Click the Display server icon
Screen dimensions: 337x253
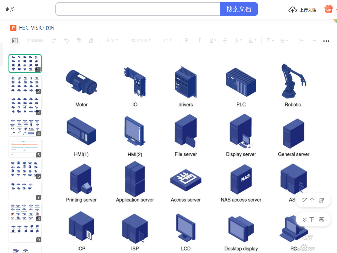click(241, 131)
